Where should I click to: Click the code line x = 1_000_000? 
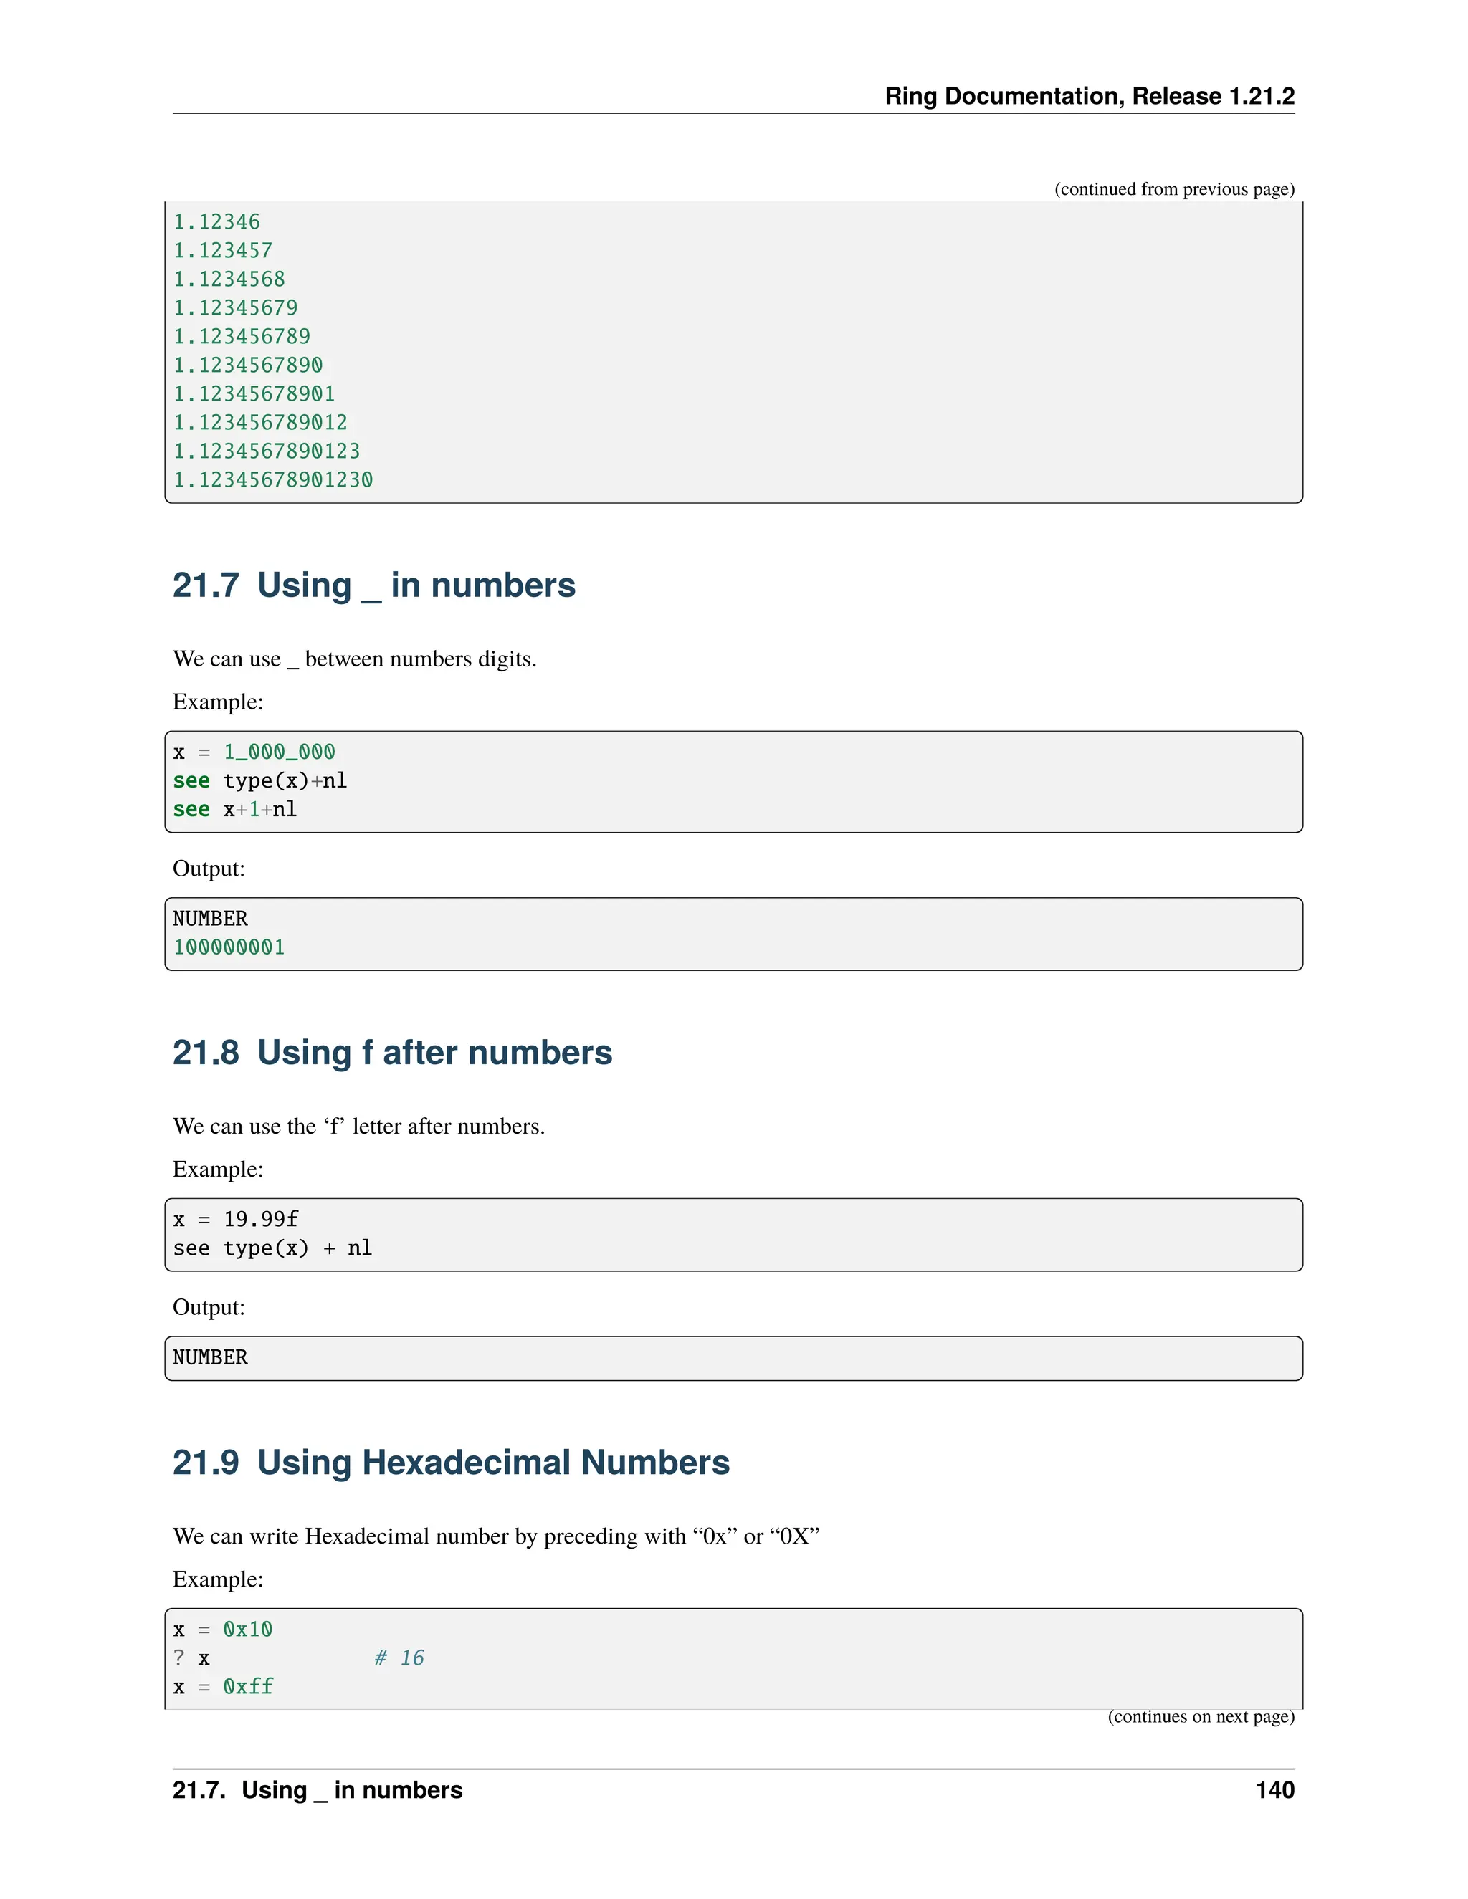[x=254, y=752]
